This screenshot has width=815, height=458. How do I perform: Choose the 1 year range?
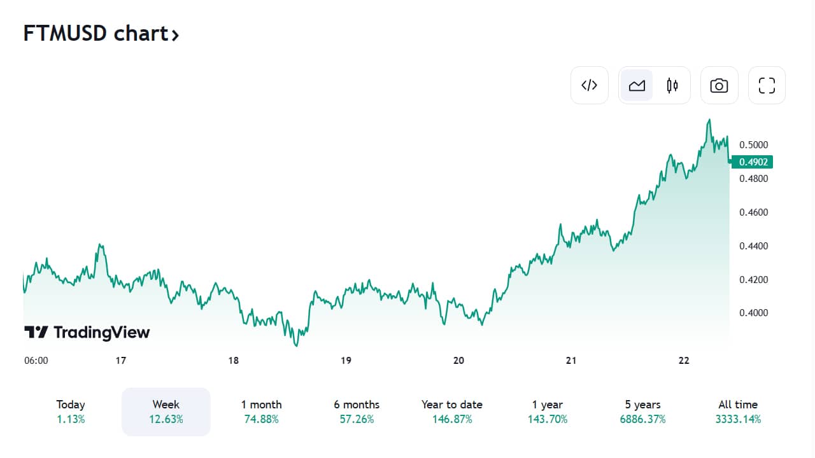click(548, 412)
